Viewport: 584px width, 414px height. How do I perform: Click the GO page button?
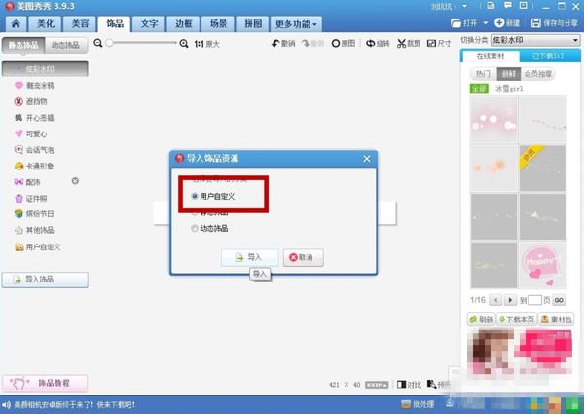tap(559, 300)
